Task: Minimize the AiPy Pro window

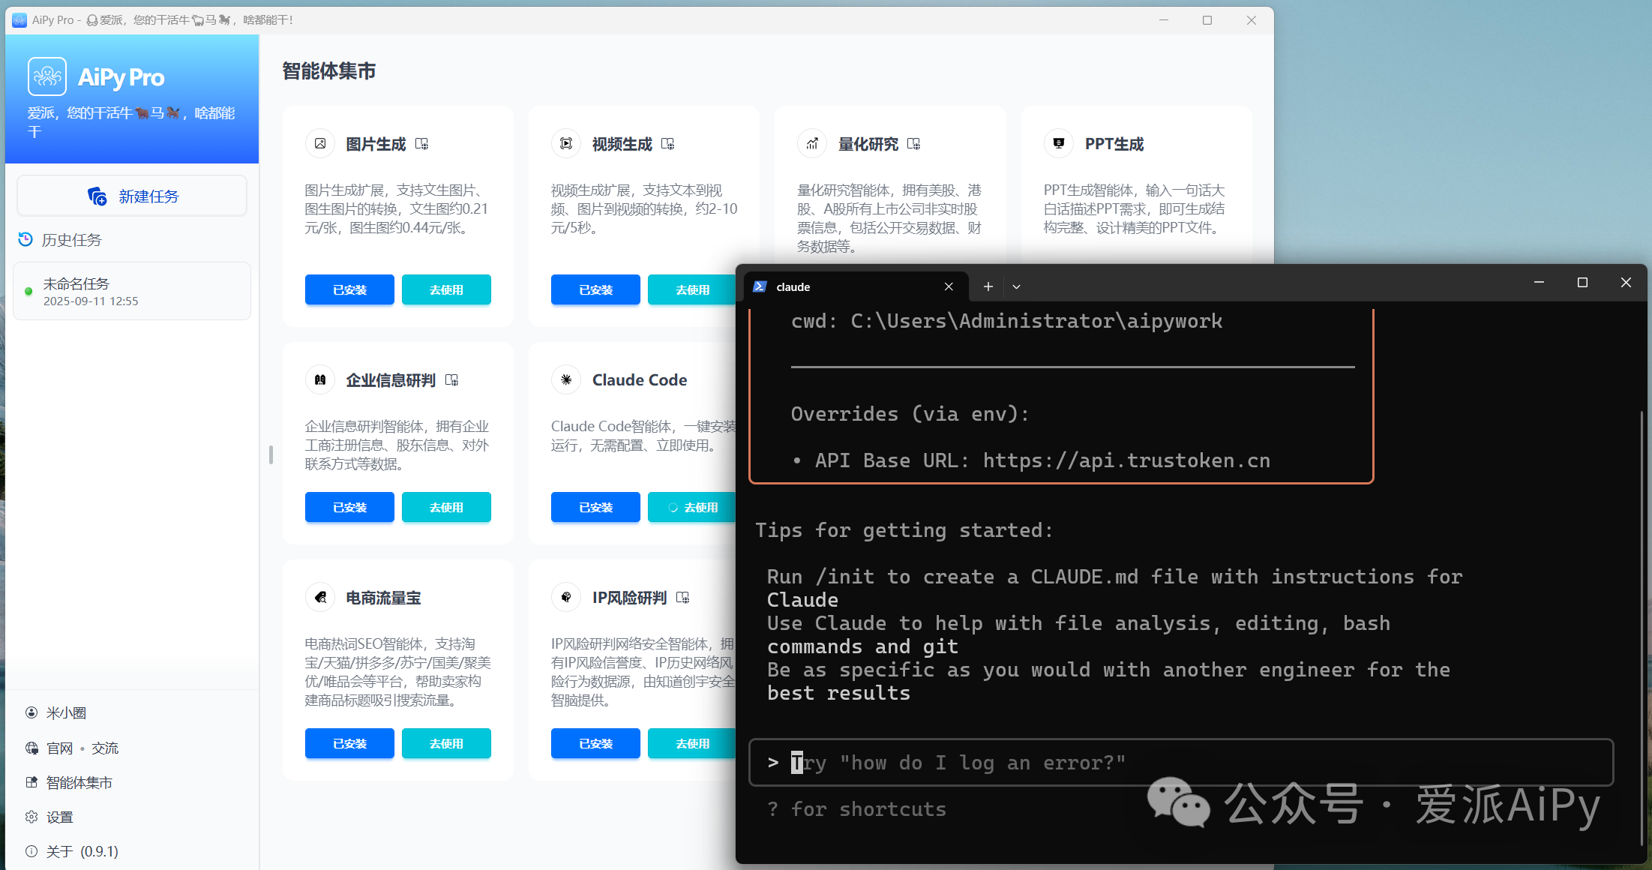Action: pos(1164,20)
